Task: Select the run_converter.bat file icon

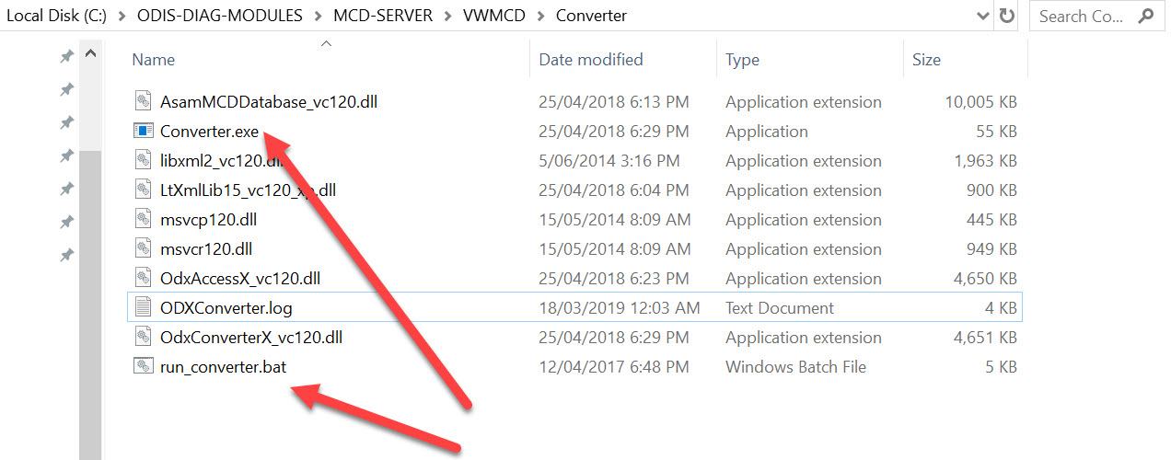Action: pos(143,367)
